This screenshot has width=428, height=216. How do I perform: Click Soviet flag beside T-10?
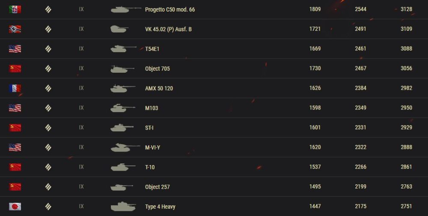(x=15, y=167)
